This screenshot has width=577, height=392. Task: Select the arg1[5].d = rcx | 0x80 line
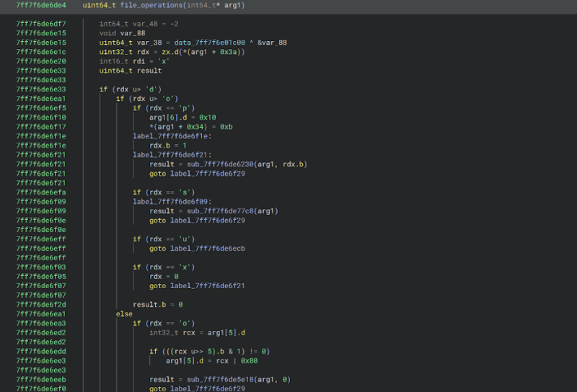click(x=211, y=361)
